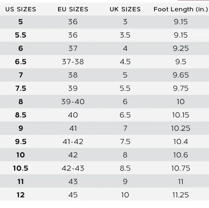Click the 10.15 foot length value
Image resolution: width=209 pixels, height=208 pixels.
point(181,115)
